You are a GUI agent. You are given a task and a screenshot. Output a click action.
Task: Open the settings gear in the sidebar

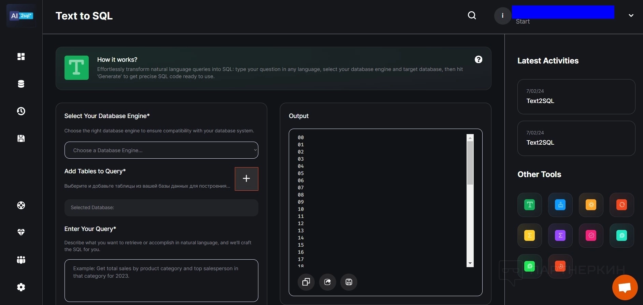(x=21, y=287)
